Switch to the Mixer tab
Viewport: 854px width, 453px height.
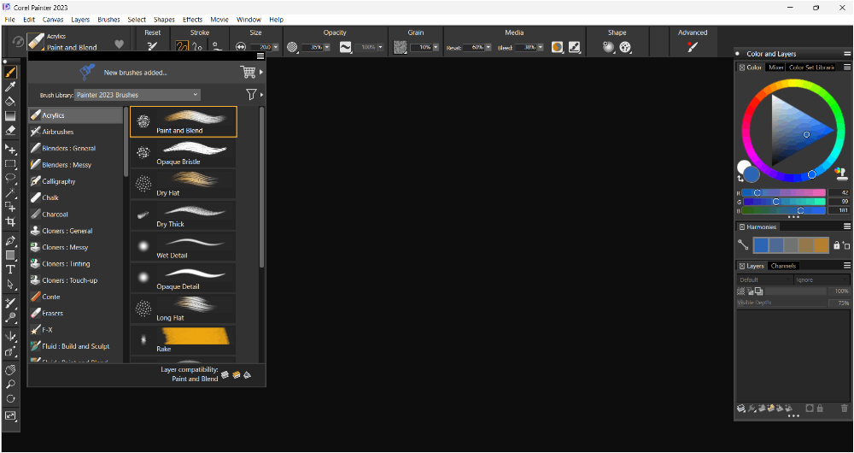[x=775, y=68]
